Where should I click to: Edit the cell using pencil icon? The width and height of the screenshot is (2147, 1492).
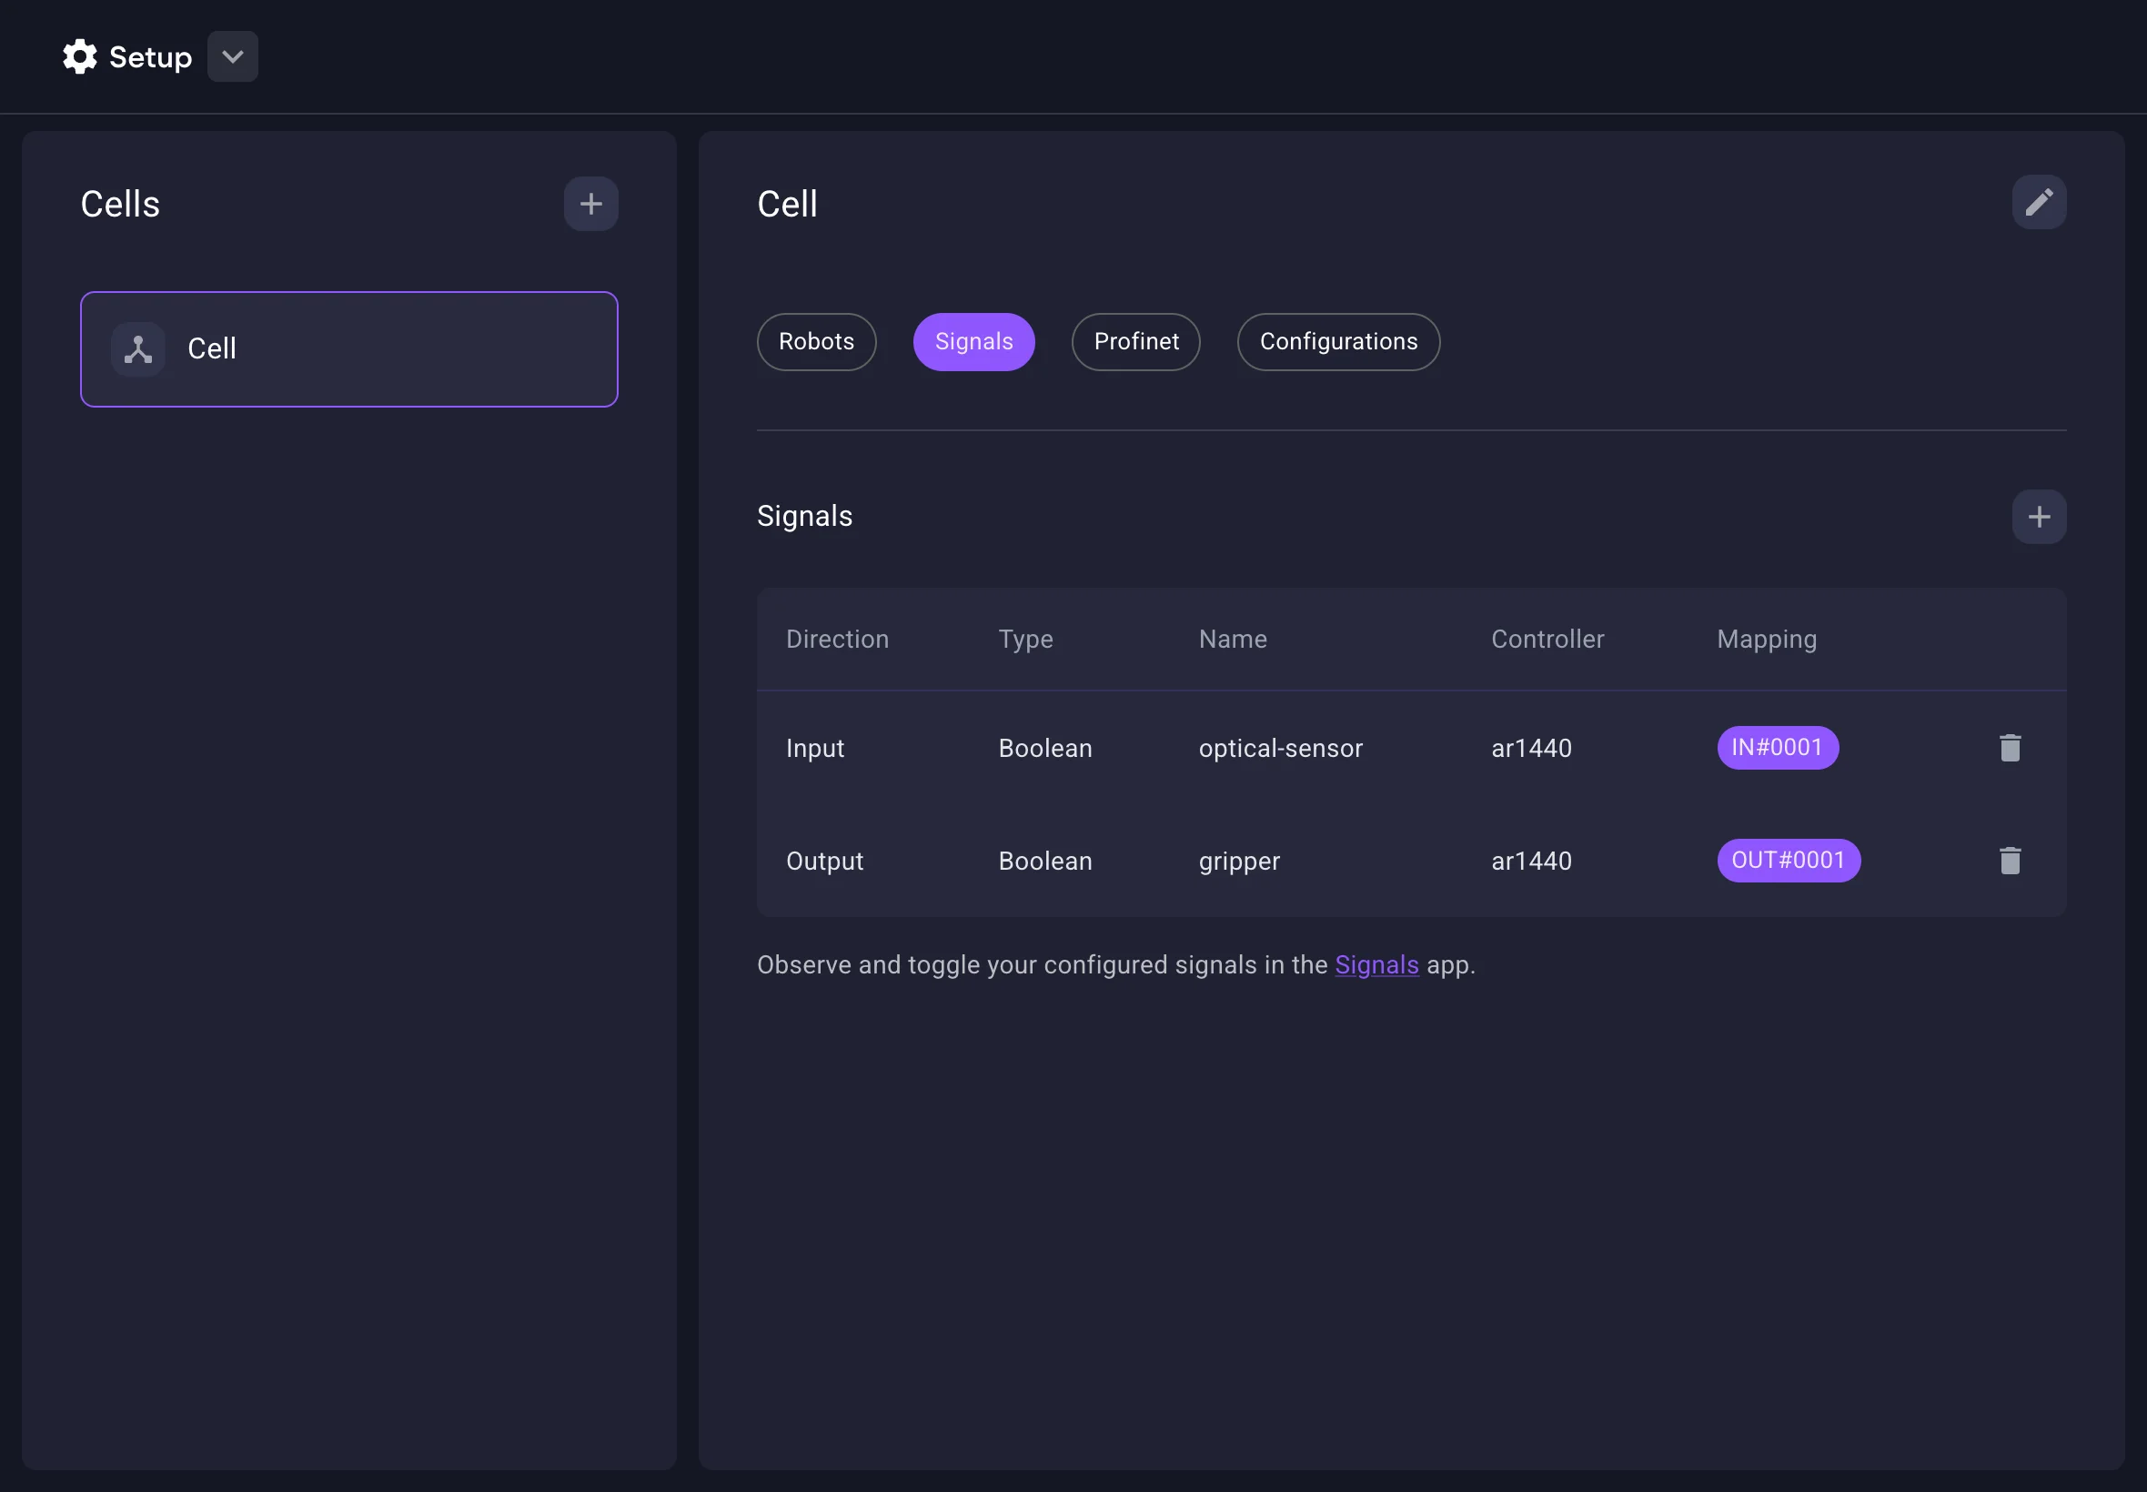[x=2038, y=202]
